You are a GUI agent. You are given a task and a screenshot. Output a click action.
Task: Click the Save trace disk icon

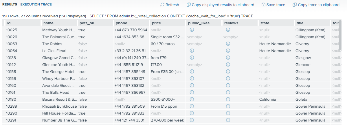(263, 5)
